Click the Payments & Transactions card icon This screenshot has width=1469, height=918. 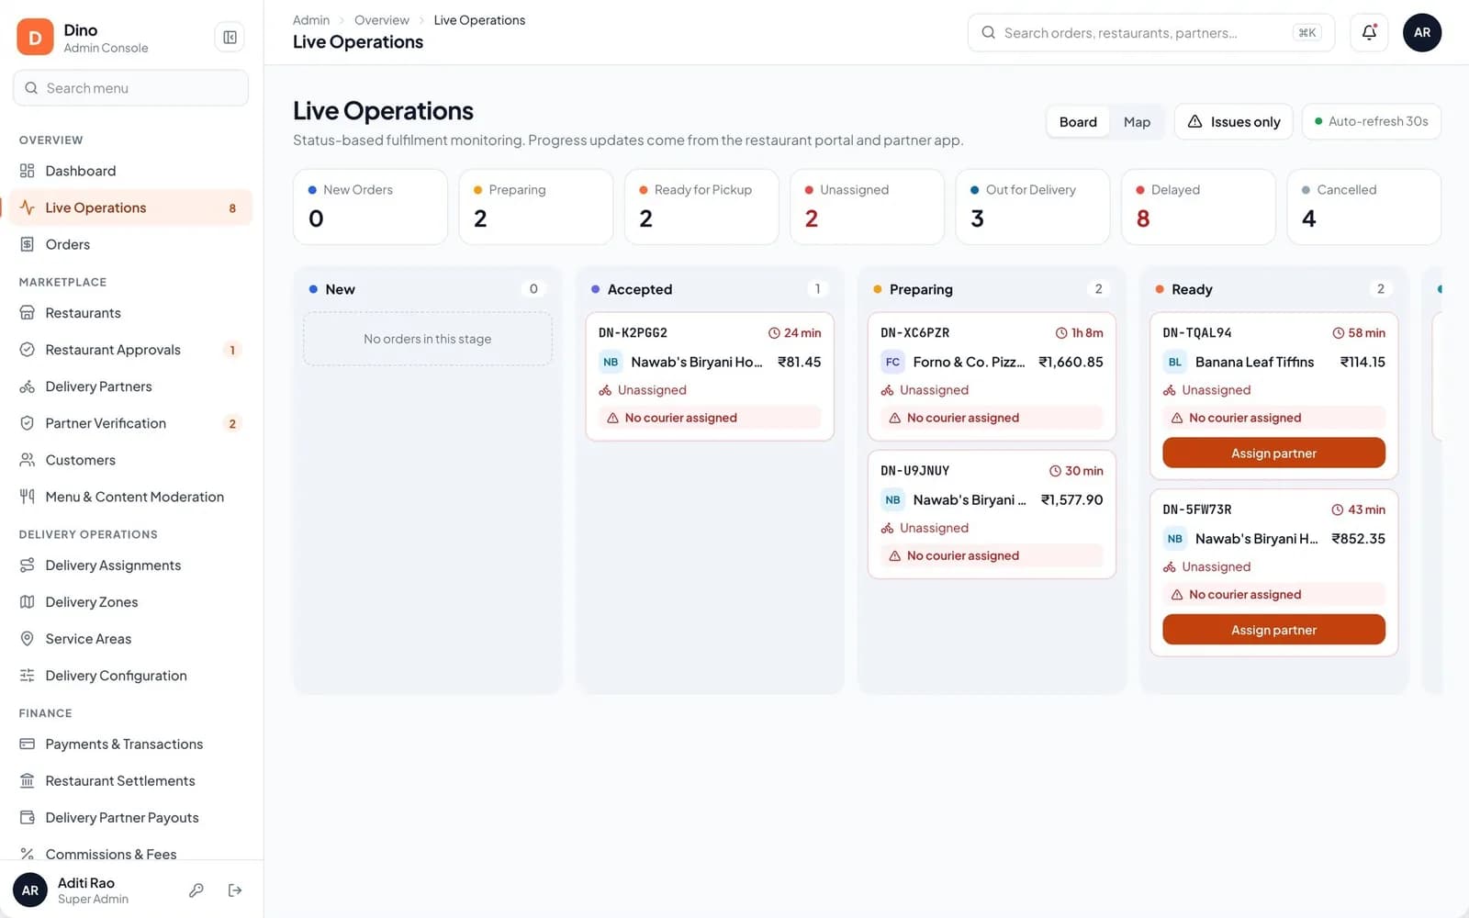tap(28, 744)
